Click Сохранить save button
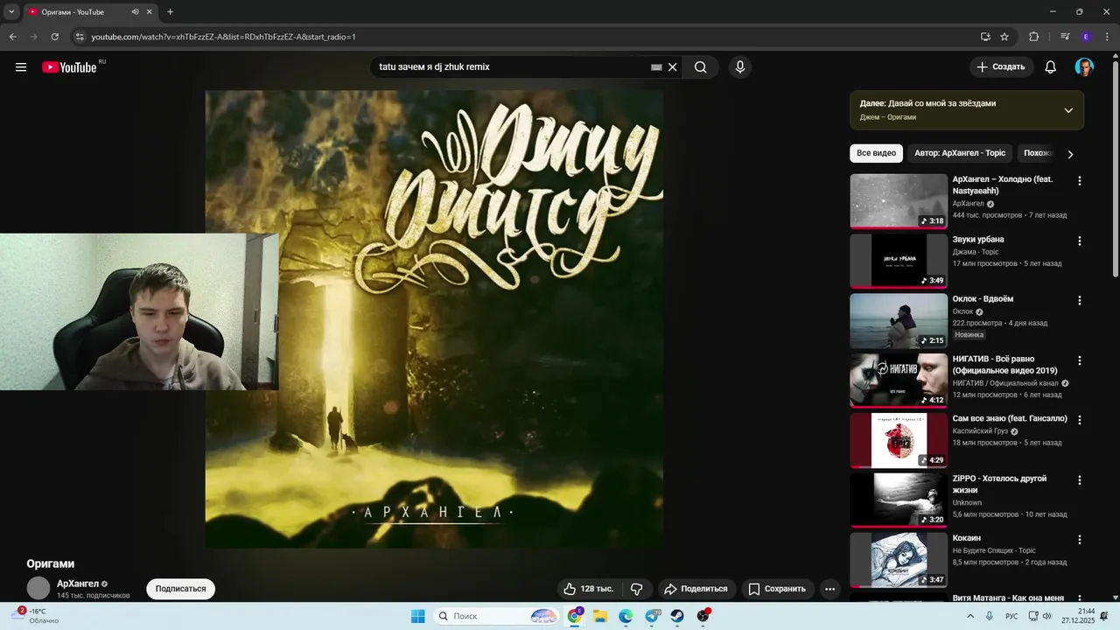This screenshot has height=630, width=1120. click(777, 589)
